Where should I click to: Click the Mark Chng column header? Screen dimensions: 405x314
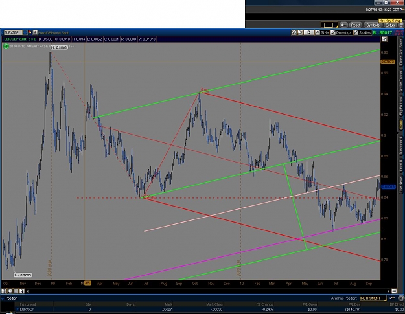[x=214, y=304]
